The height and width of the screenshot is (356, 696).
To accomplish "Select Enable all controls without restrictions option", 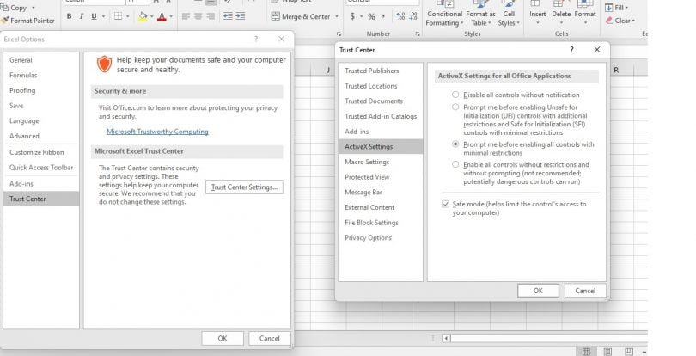I will (455, 164).
